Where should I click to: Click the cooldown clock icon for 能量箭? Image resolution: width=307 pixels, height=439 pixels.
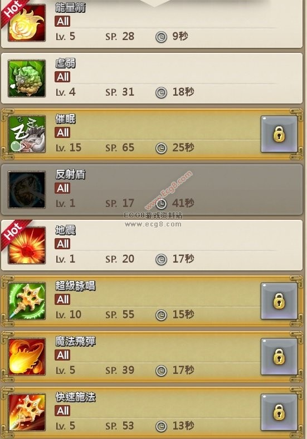coord(161,37)
